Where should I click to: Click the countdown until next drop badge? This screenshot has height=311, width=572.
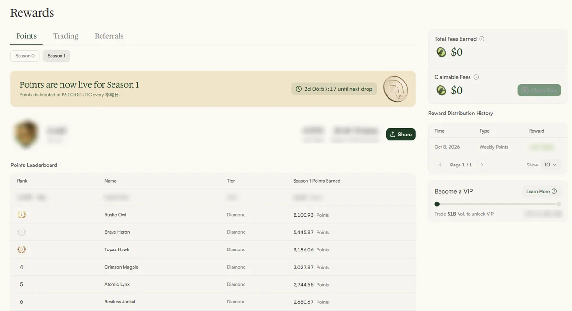tap(334, 89)
